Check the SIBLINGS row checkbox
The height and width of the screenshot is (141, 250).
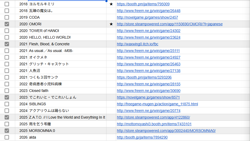(x=7, y=104)
